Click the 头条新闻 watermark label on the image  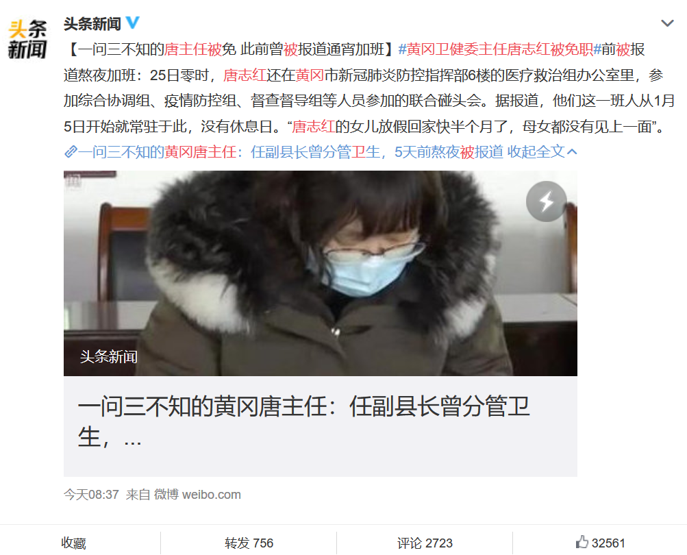109,356
